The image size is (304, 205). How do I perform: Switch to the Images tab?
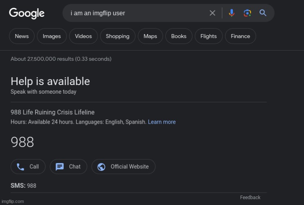[x=52, y=36]
